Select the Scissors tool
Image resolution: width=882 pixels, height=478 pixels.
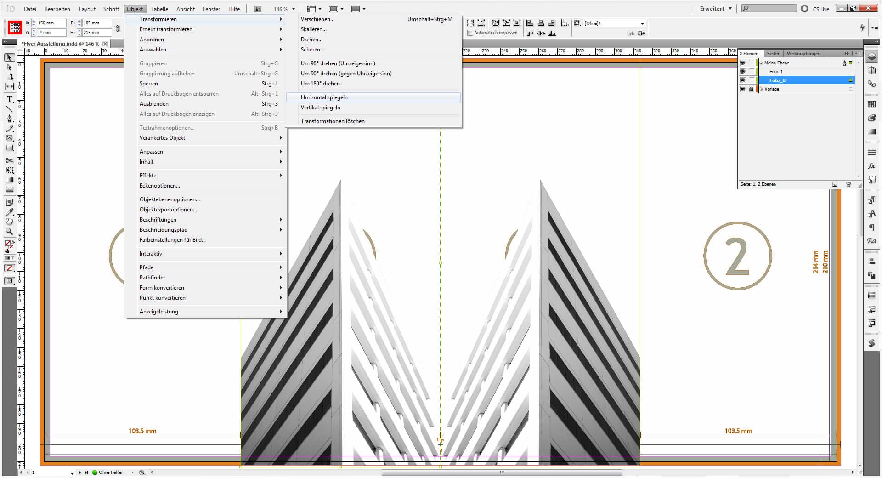[9, 160]
